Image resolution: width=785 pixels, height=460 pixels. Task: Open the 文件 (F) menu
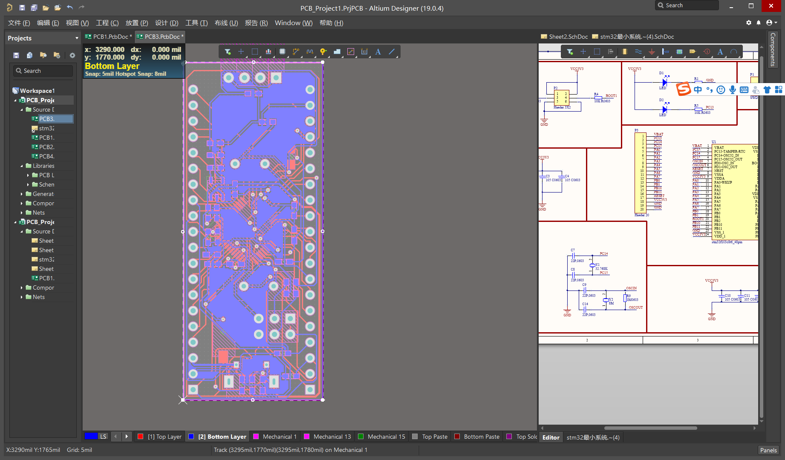click(19, 23)
